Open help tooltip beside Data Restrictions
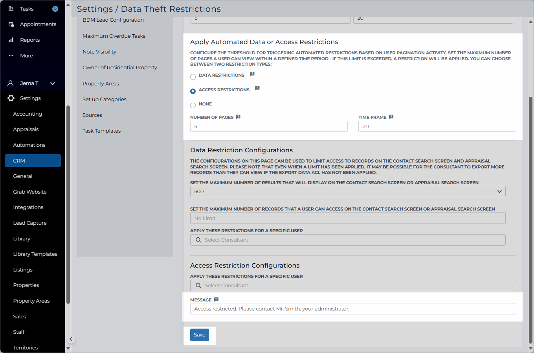The image size is (534, 353). [252, 74]
